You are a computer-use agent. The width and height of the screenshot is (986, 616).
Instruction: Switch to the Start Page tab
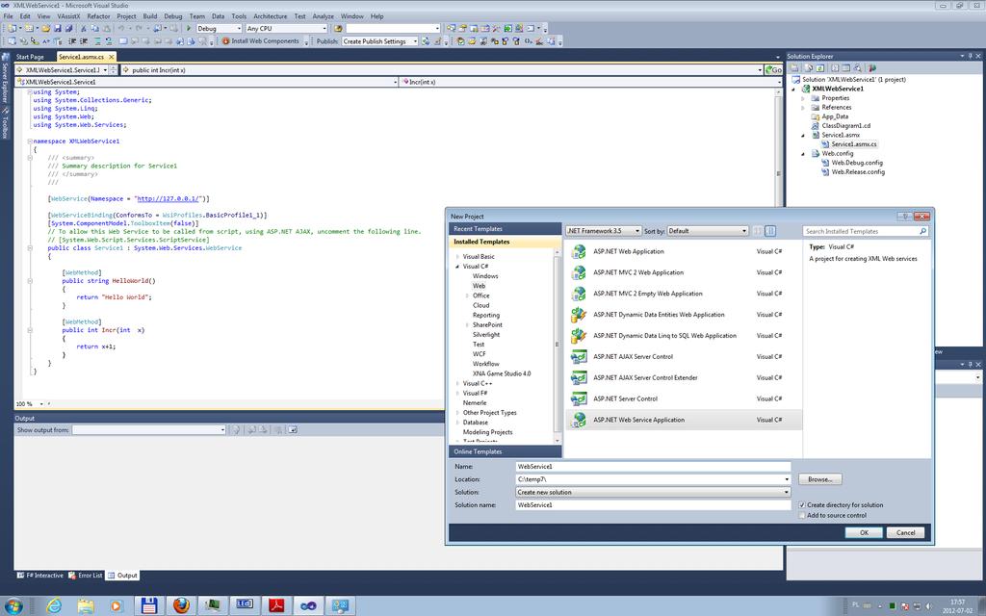[30, 57]
